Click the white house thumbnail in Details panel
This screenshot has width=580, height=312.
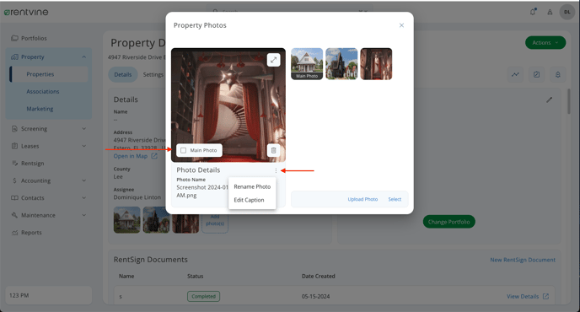coord(126,220)
